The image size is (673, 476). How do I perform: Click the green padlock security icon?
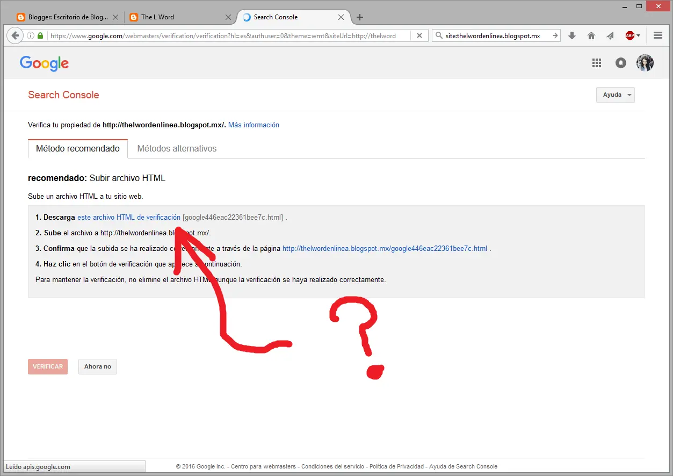click(x=41, y=35)
